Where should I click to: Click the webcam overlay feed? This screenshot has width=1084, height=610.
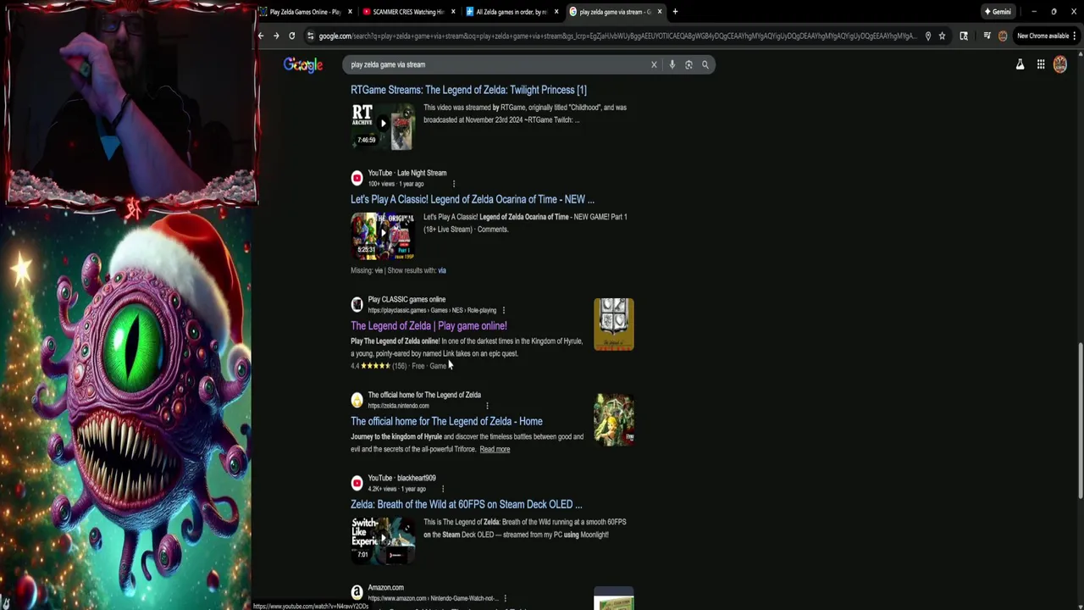tap(131, 103)
